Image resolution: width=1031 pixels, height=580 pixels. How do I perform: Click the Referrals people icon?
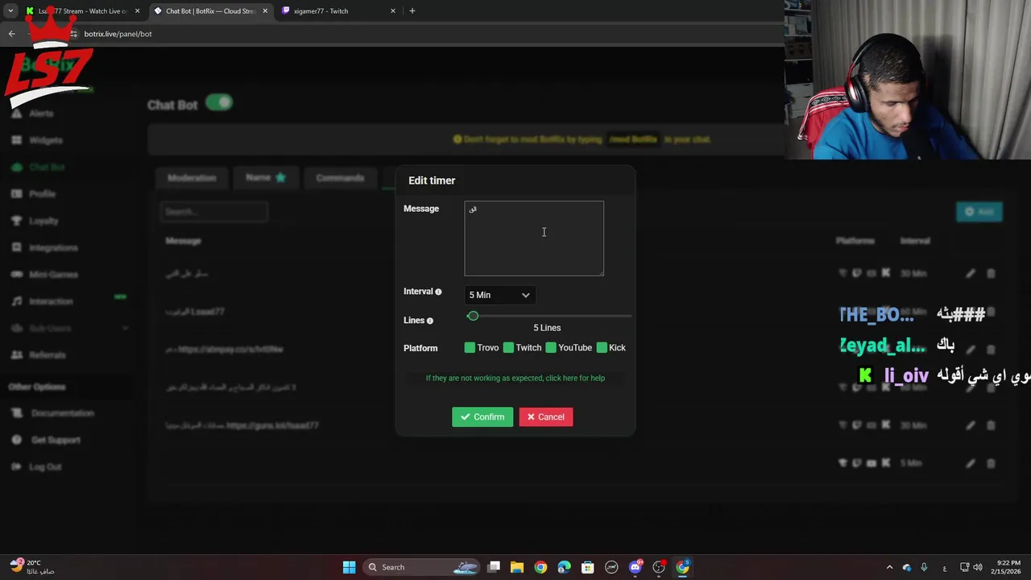point(16,355)
